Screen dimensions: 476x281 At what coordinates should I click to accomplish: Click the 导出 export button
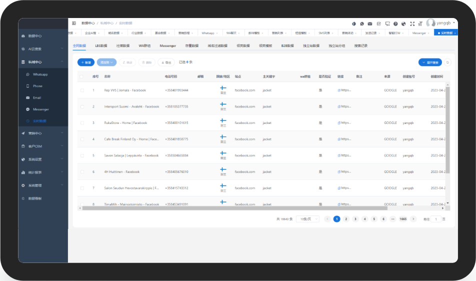(166, 62)
